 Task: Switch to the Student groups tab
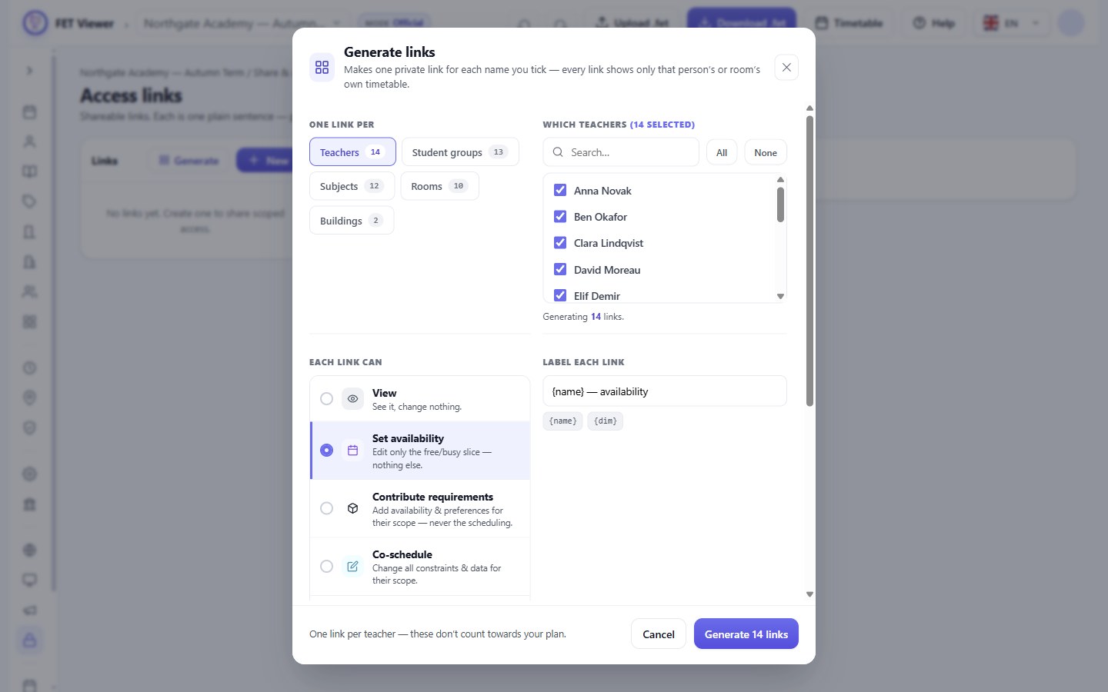pyautogui.click(x=460, y=152)
